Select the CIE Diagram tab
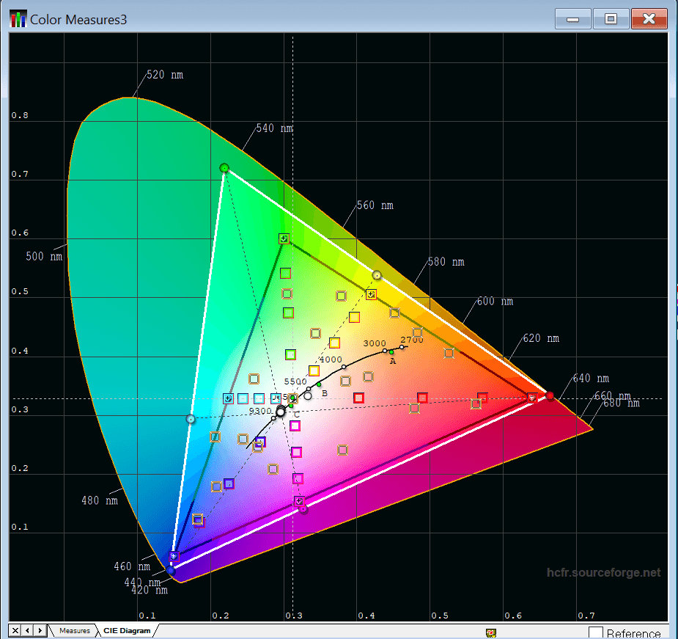Screen dimensions: 678x639 pyautogui.click(x=127, y=631)
